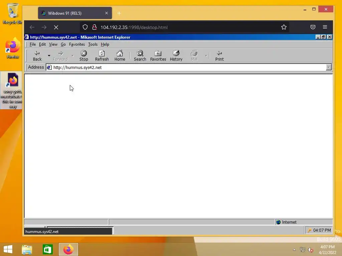Close the Wibdows 91 (REL5) tab
Screen dimensions: 342x256
tap(107, 13)
